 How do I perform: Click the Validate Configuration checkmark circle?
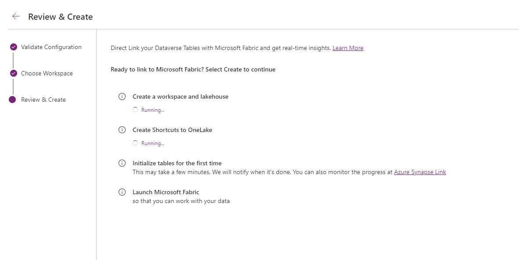13,47
